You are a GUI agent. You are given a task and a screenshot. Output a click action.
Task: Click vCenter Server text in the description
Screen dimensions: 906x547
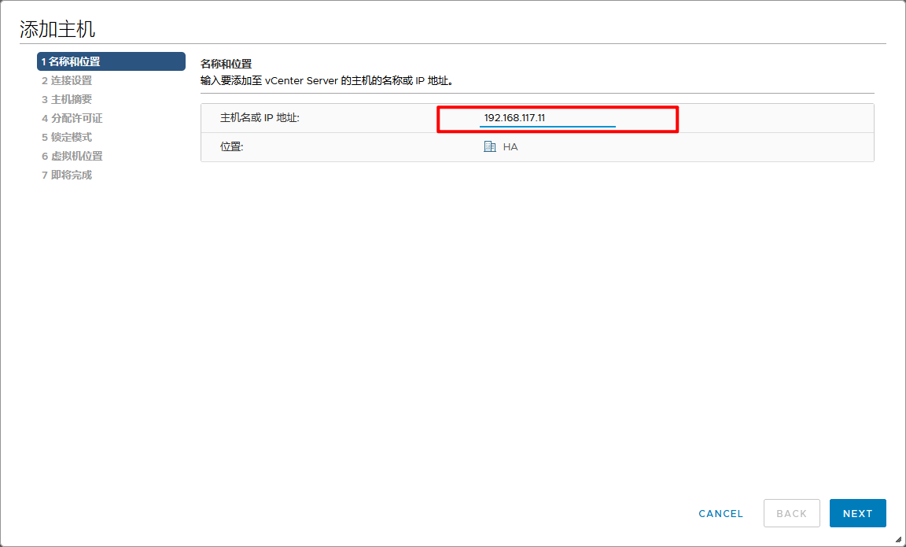coord(301,80)
